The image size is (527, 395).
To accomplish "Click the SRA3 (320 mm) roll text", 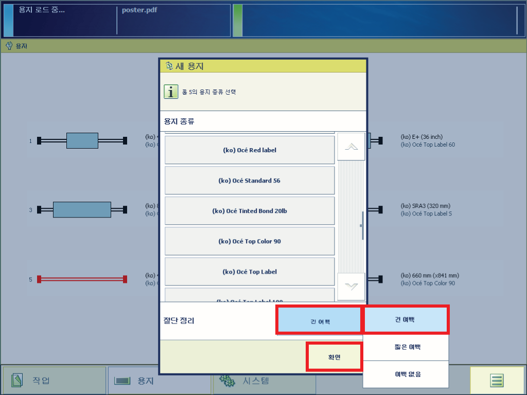I will [x=425, y=206].
